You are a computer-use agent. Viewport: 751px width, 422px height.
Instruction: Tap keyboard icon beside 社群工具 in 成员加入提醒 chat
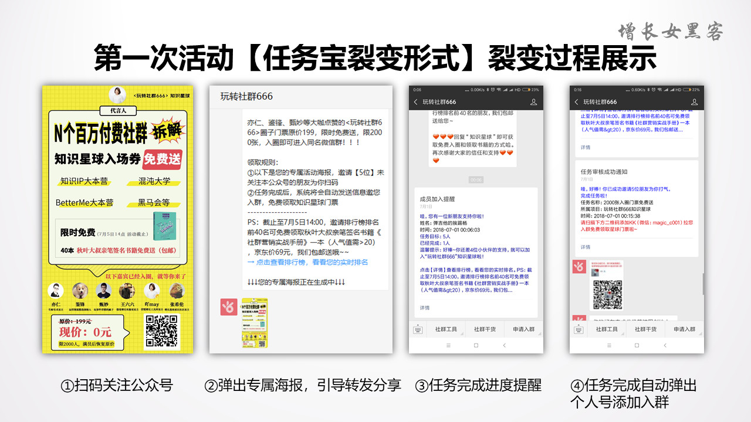(417, 329)
